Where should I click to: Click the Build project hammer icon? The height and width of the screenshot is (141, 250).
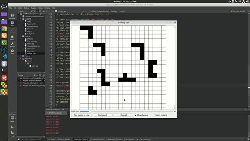[12, 137]
